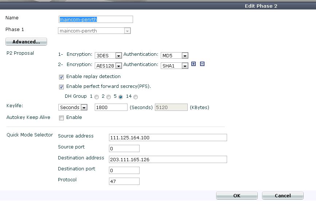Click the P2 Proposal label

coord(20,53)
